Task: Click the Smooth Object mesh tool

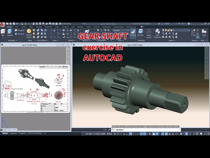Action: click(29, 34)
